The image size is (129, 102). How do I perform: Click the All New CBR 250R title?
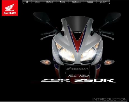click(78, 79)
